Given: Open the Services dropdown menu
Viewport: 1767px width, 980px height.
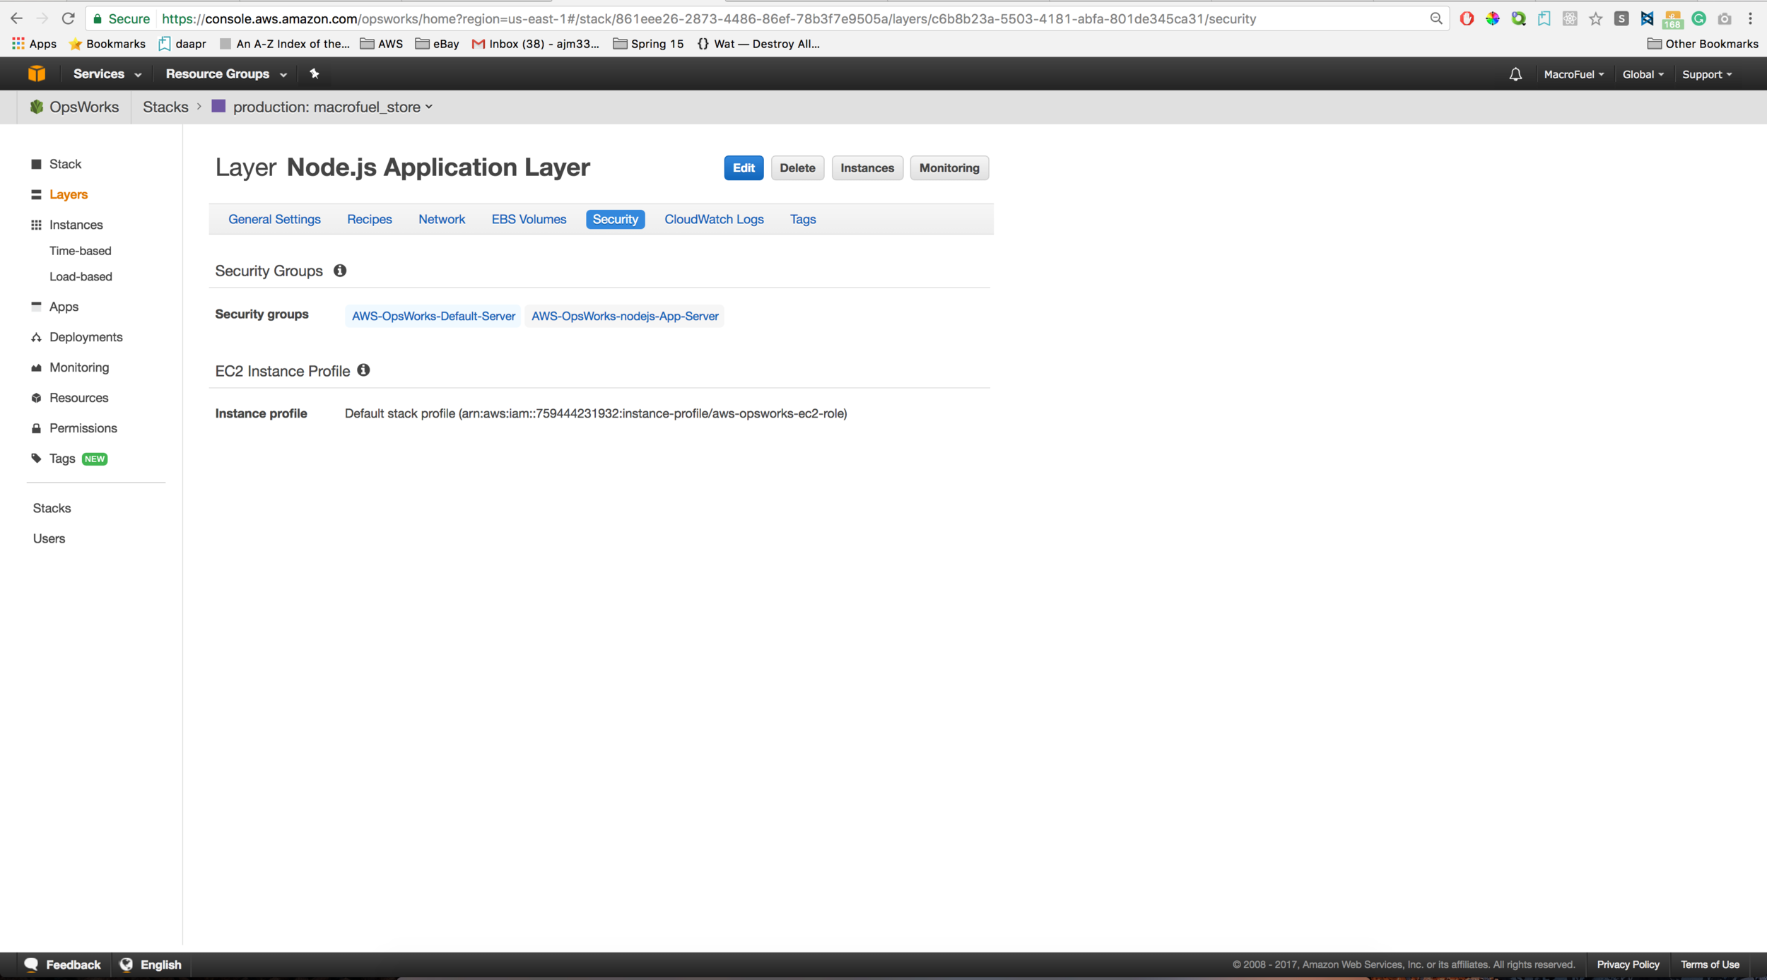Looking at the screenshot, I should pyautogui.click(x=107, y=73).
